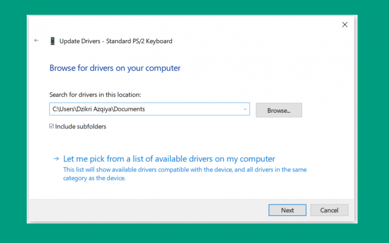The width and height of the screenshot is (389, 243).
Task: Proceed with the Next button
Action: coord(287,210)
